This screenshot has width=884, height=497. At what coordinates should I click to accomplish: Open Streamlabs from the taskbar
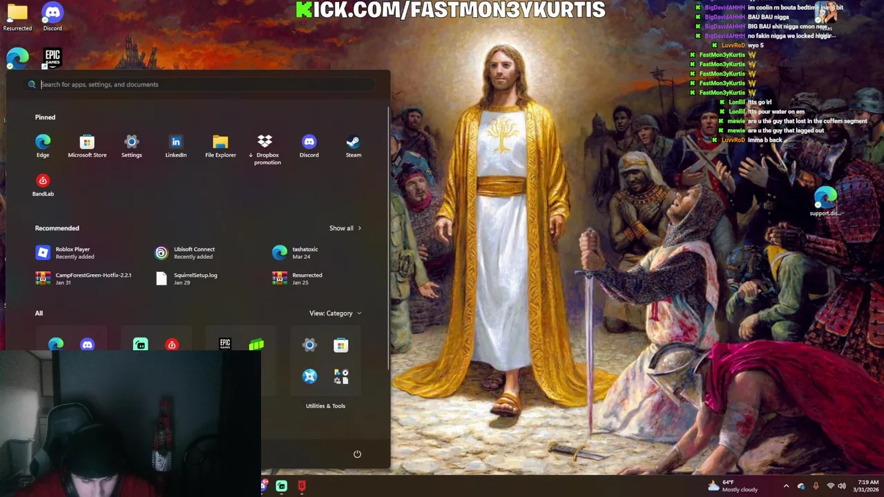pyautogui.click(x=281, y=486)
